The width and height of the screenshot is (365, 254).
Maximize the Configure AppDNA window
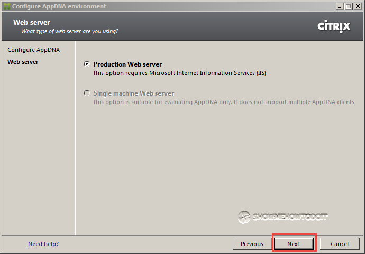pyautogui.click(x=349, y=6)
